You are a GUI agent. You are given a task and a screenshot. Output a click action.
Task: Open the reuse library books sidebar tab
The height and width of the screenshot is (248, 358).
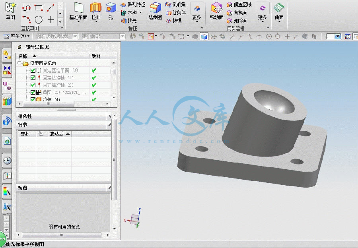7,101
